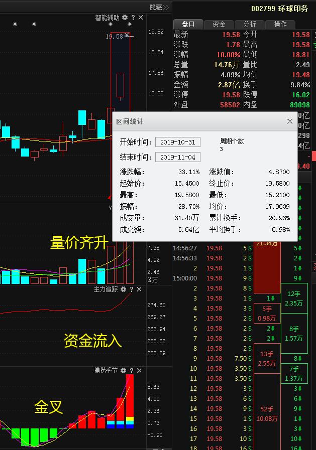Select the 8手 1.57万 green order block

[294, 334]
